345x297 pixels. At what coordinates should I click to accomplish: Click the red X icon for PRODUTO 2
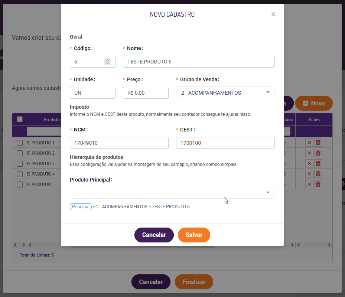point(309,153)
